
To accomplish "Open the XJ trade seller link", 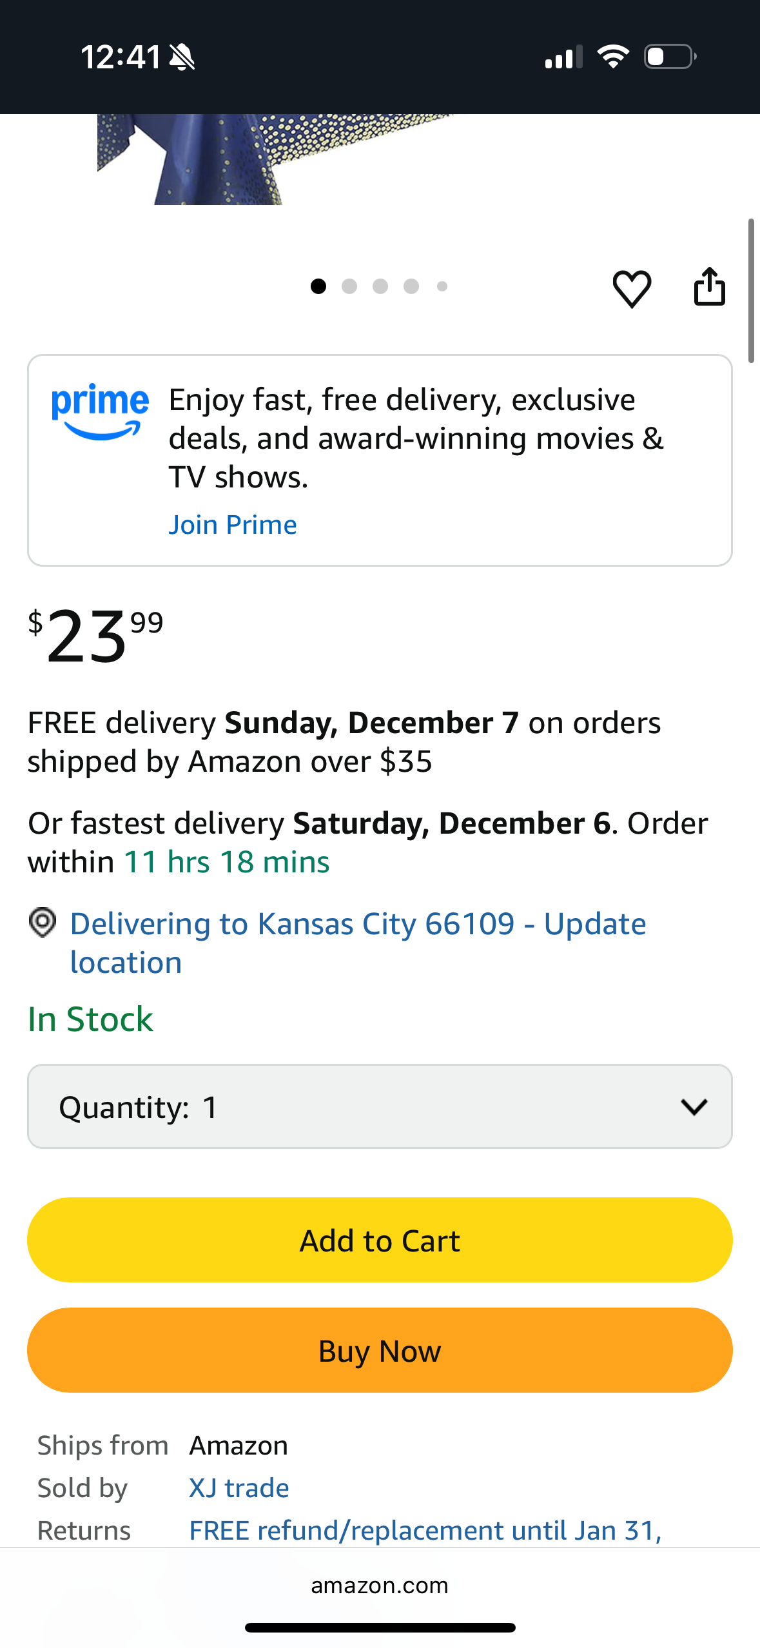I will click(239, 1488).
